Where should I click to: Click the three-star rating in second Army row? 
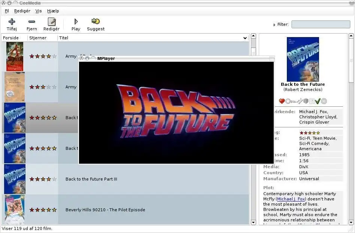pos(43,87)
